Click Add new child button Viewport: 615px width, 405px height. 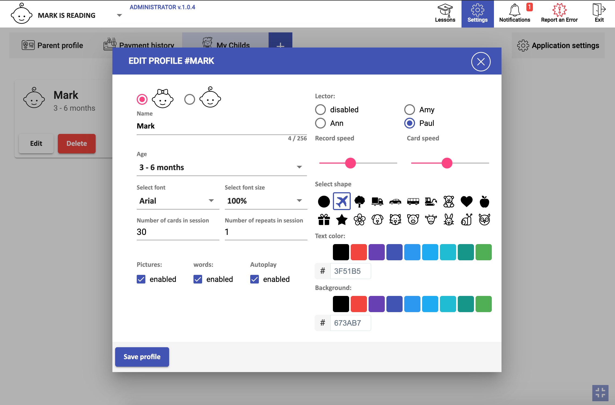coord(280,44)
